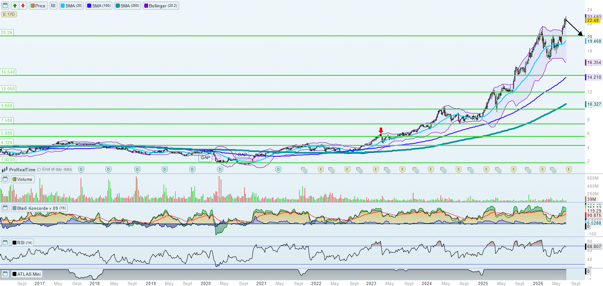
Task: Click the dividend marker in spring 2019
Action: [165, 169]
